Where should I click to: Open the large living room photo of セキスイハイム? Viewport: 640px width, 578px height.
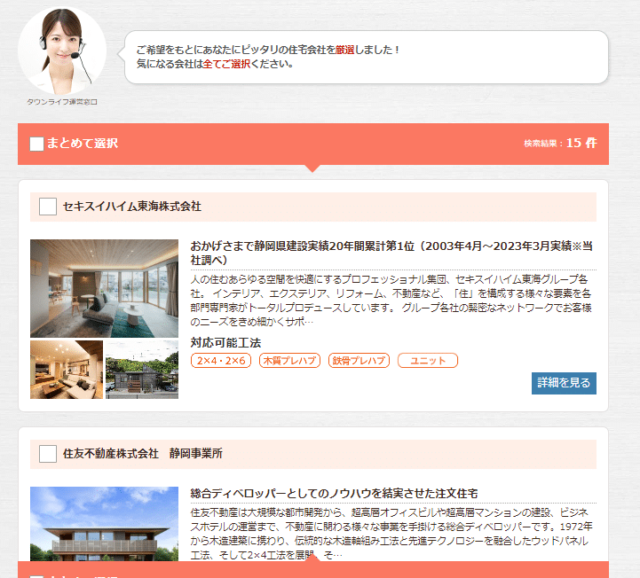pos(104,288)
